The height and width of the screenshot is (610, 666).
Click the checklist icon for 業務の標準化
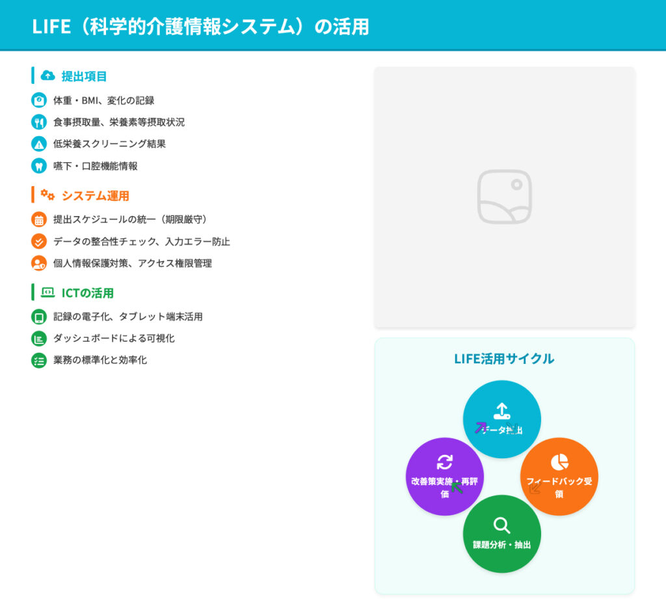[x=39, y=360]
